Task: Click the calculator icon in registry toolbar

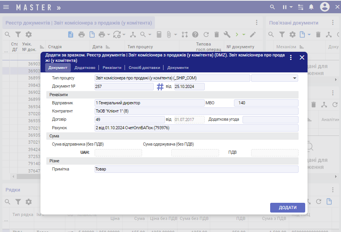Action: [159, 35]
